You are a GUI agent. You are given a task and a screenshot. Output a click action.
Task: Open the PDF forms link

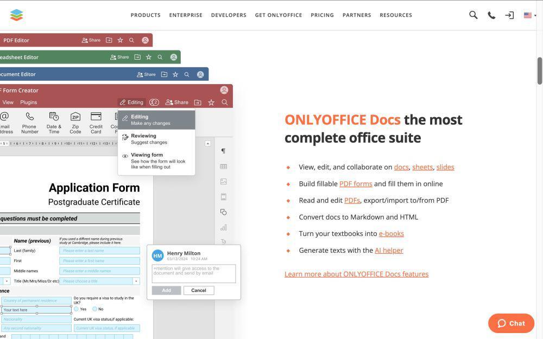pyautogui.click(x=356, y=184)
